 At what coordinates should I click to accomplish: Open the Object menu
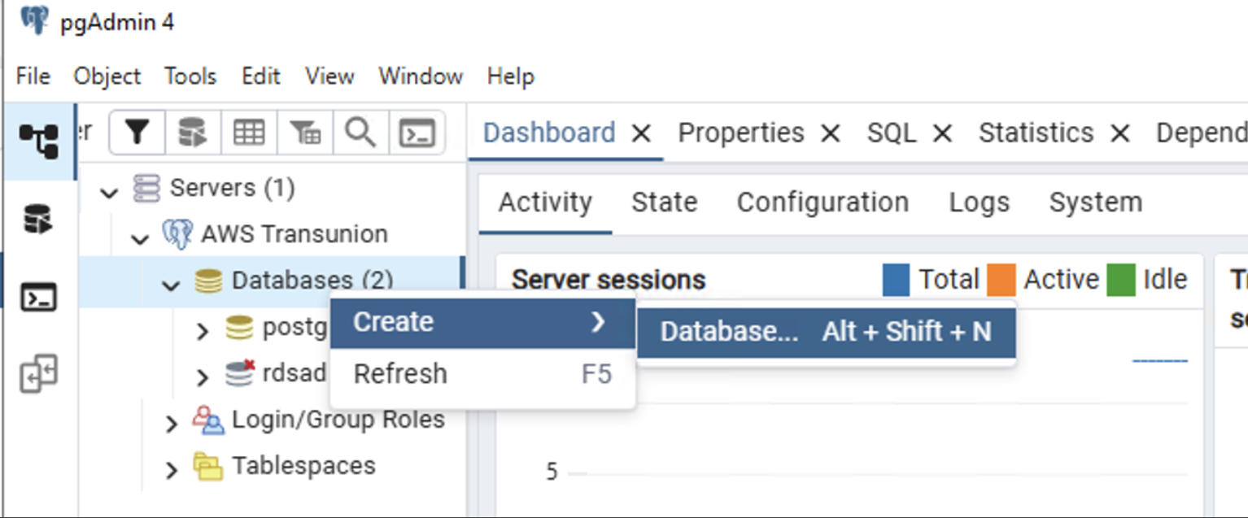pos(107,76)
